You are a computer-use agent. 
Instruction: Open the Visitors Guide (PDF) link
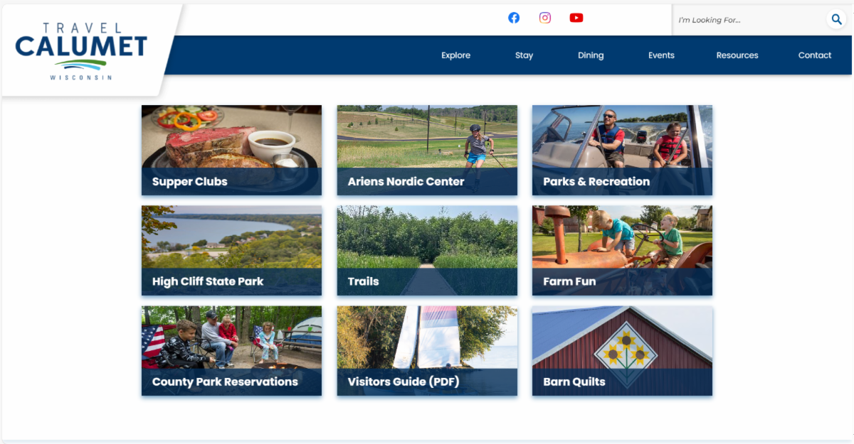tap(427, 350)
